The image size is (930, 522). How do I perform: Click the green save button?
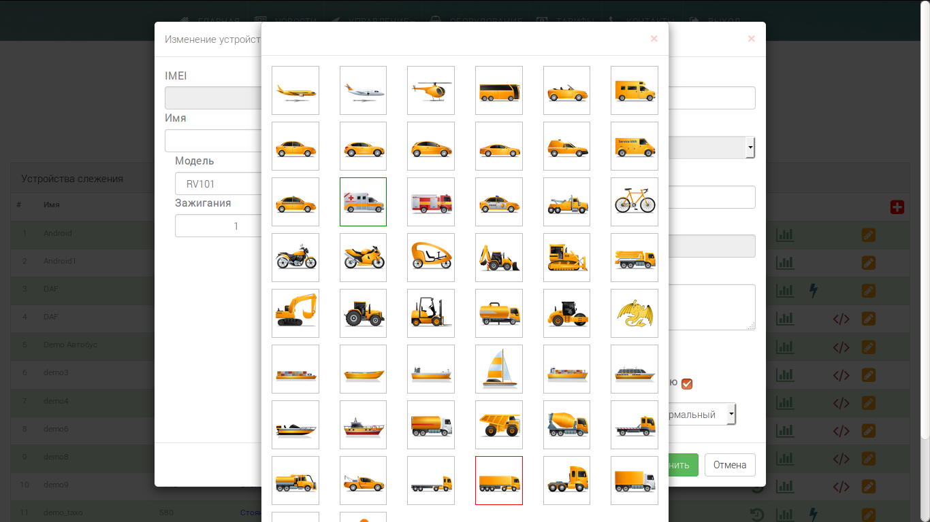point(684,465)
